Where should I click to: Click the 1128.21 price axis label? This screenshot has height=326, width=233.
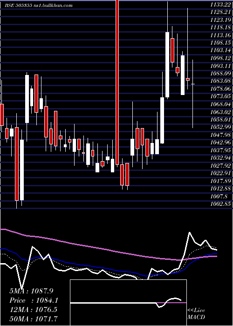point(220,12)
